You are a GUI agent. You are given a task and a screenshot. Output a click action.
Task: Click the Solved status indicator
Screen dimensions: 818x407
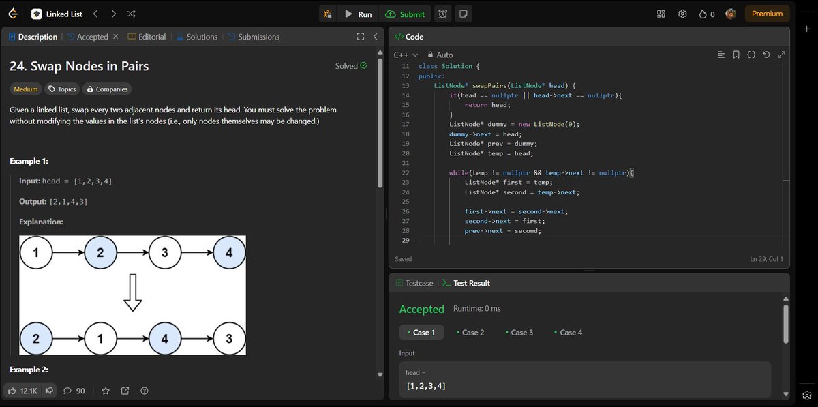[x=351, y=66]
